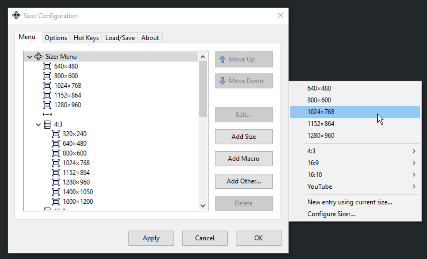The width and height of the screenshot is (427, 259).
Task: Click the size icon beside 1600×1200
Action: pos(56,202)
